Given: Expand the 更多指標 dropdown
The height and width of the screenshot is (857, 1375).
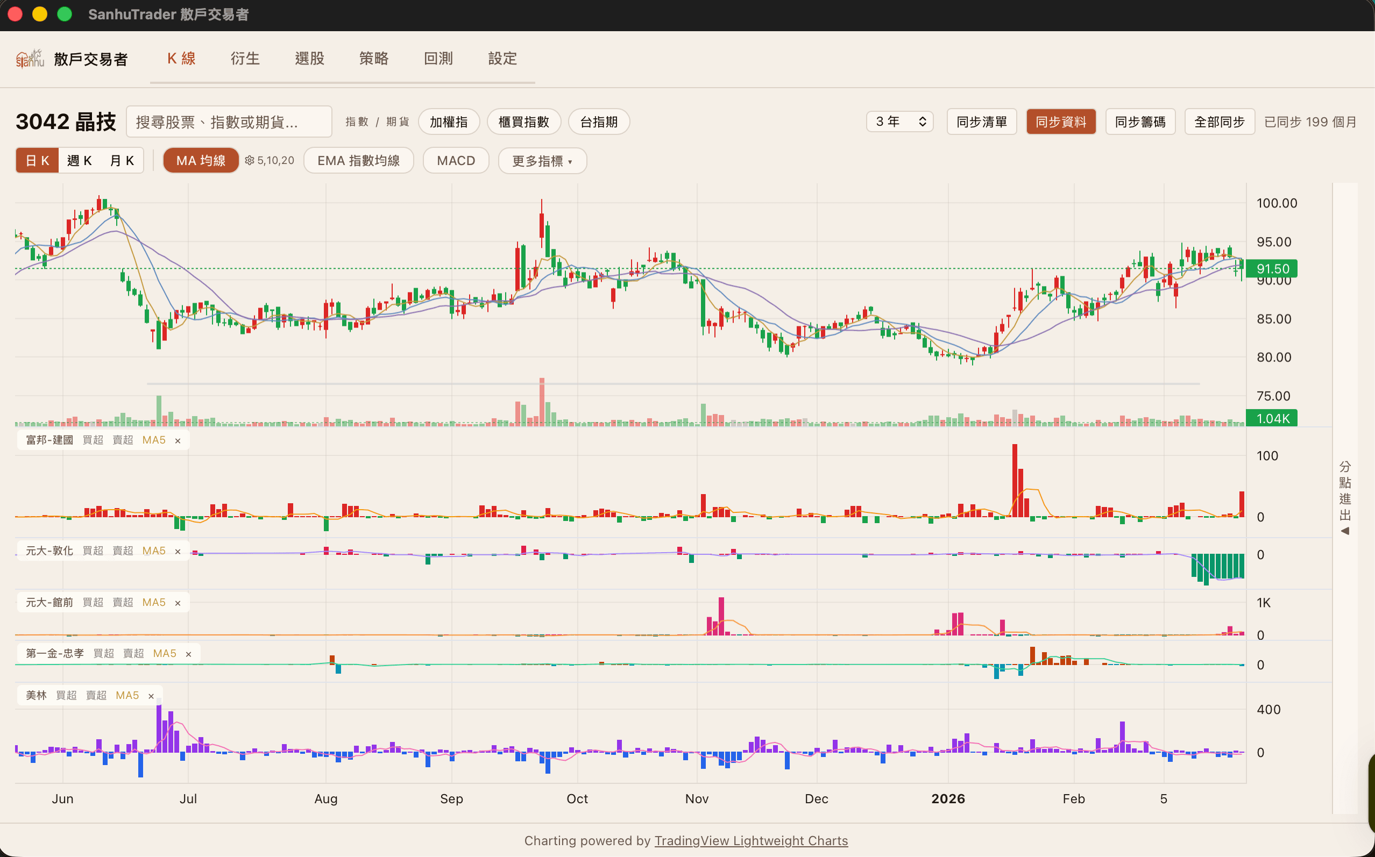Looking at the screenshot, I should coord(542,161).
